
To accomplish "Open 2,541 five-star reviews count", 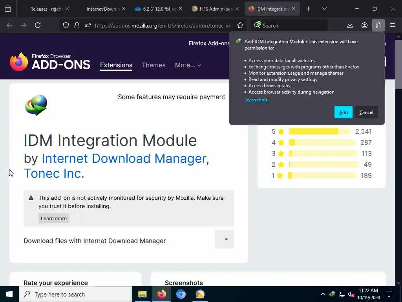I will (x=364, y=131).
